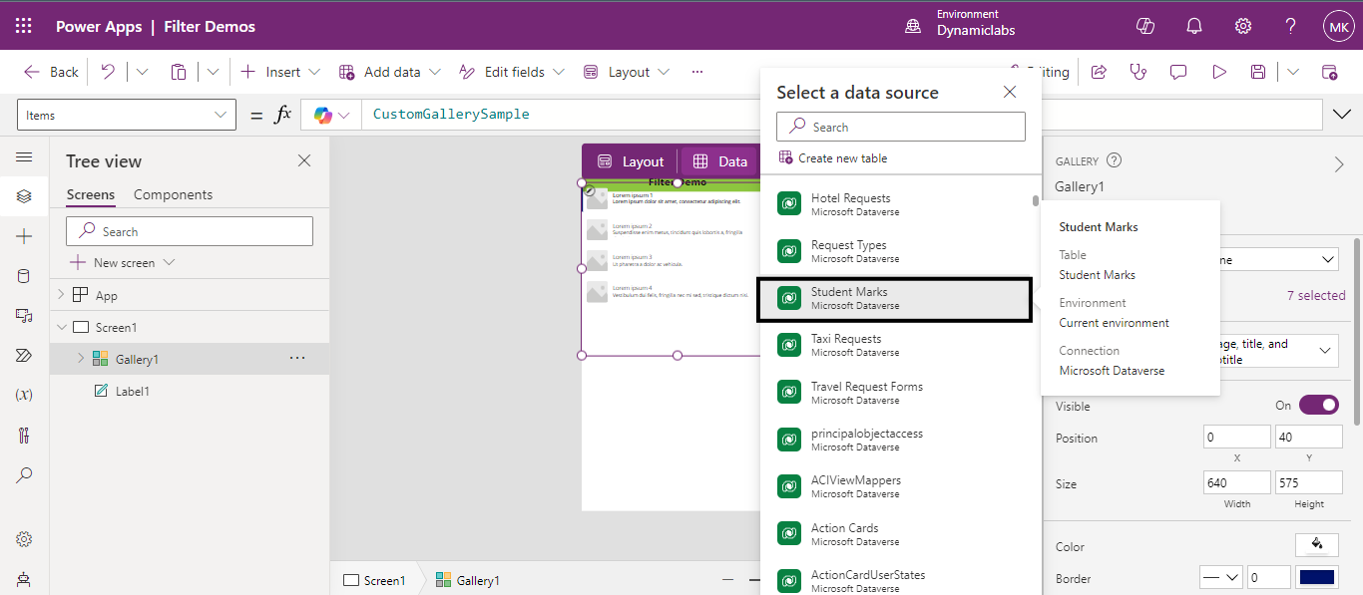This screenshot has width=1363, height=595.
Task: Preview the app with Play icon
Action: 1218,72
